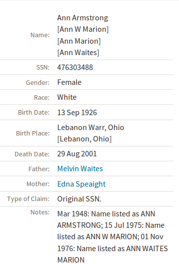Click the Original SSN. claim value

pos(79,199)
